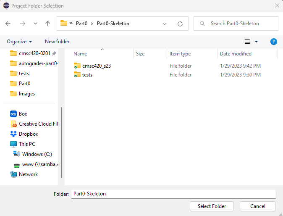Click File folder type of cmsc420_s23
This screenshot has height=216, width=283.
pos(181,66)
